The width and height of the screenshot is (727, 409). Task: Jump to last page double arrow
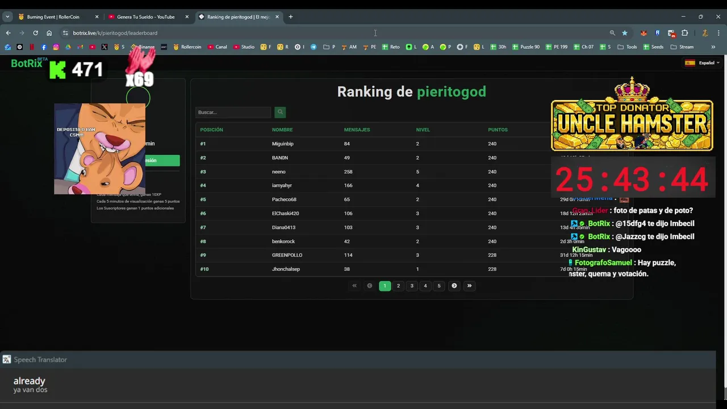pos(469,286)
